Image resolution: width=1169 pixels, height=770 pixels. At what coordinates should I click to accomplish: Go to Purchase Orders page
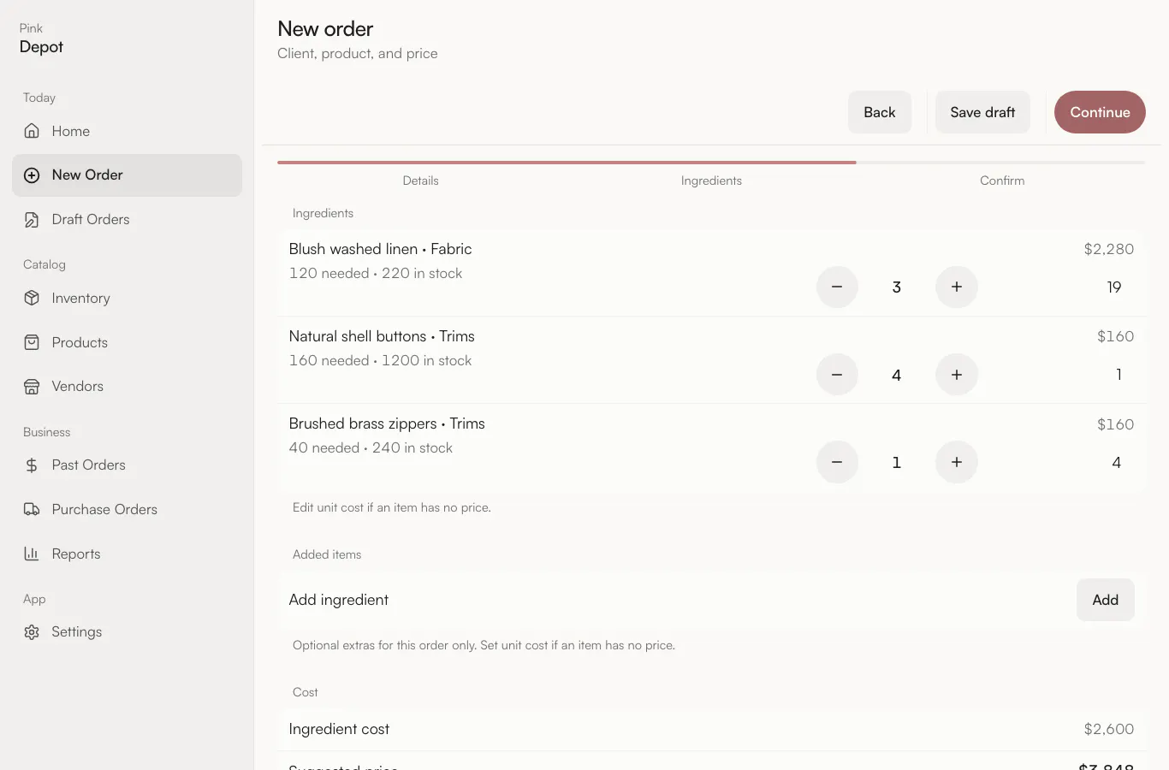coord(127,509)
